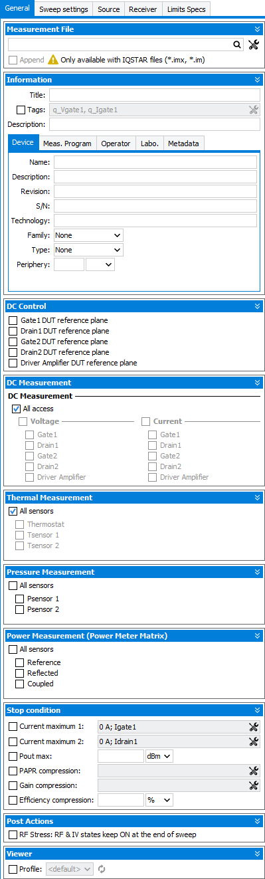Refresh the Viewer profile list icon

[102, 868]
